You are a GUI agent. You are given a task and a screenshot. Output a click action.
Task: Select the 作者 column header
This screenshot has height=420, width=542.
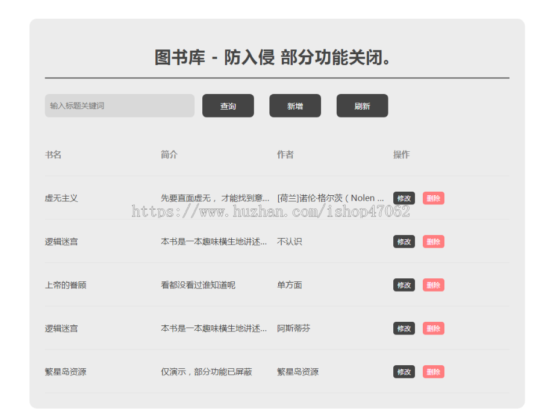tap(285, 155)
